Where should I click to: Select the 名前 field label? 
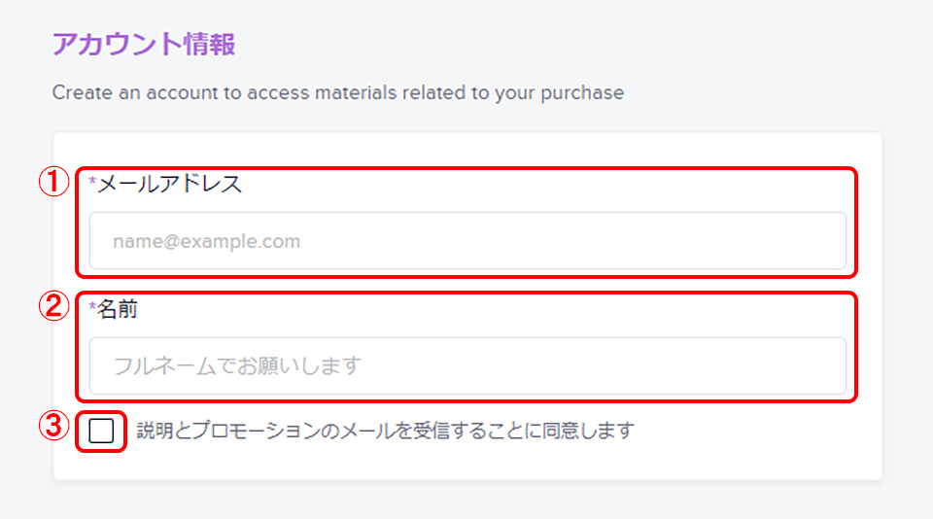coord(118,309)
